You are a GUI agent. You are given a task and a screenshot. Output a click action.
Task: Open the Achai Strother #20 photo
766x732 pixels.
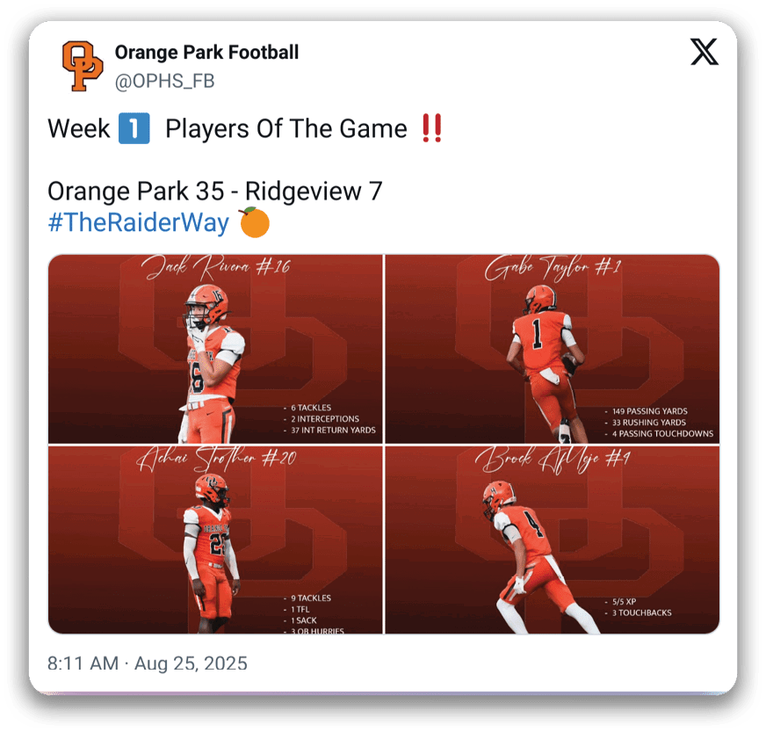(x=215, y=540)
